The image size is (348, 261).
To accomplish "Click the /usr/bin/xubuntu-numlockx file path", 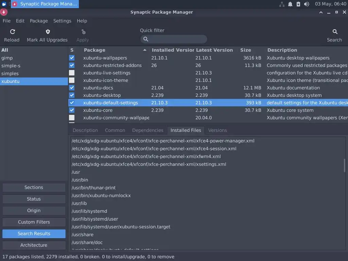I will pos(101,195).
